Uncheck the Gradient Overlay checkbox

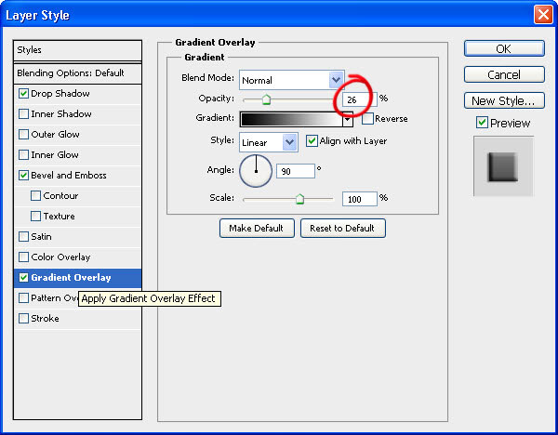click(23, 277)
